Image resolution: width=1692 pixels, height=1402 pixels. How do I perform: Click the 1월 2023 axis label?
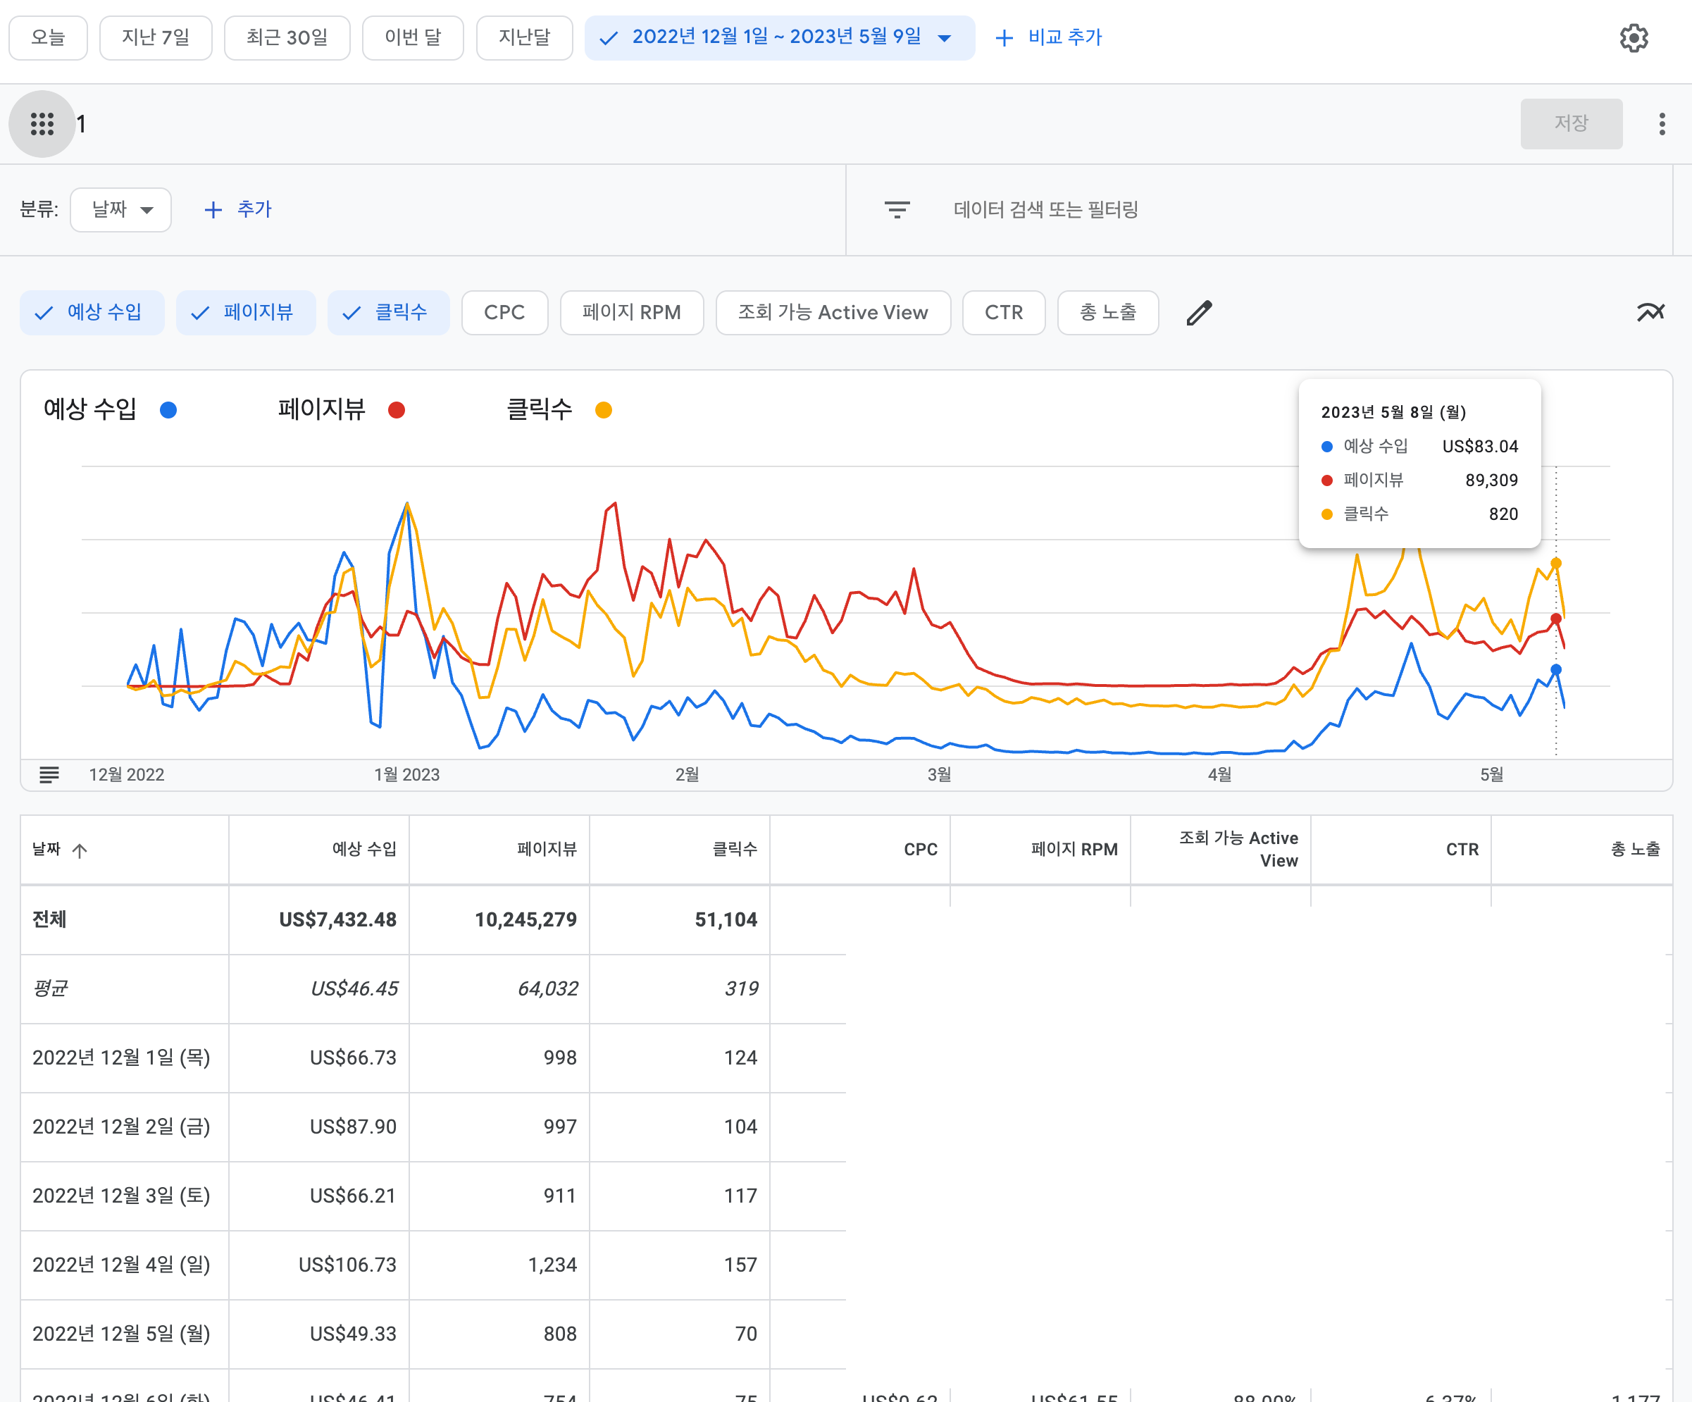pyautogui.click(x=407, y=775)
